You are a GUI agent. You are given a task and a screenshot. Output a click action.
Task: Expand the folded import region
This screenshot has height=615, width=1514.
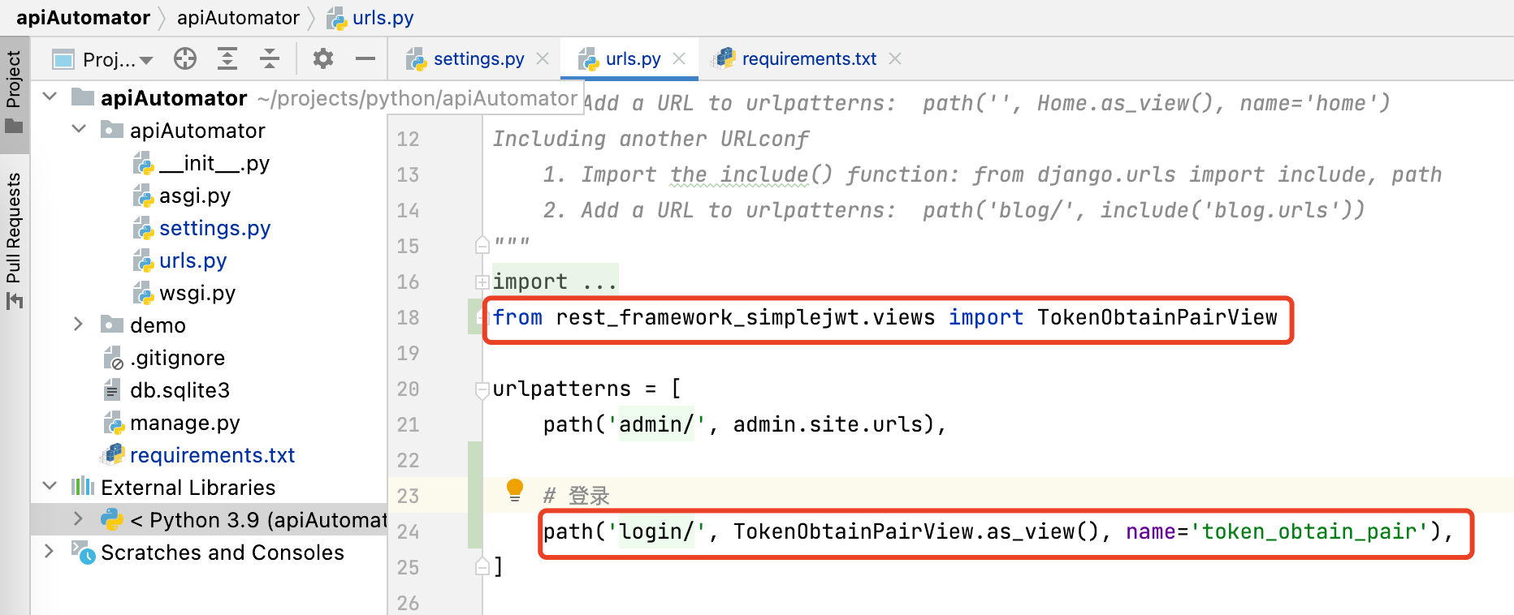[482, 282]
